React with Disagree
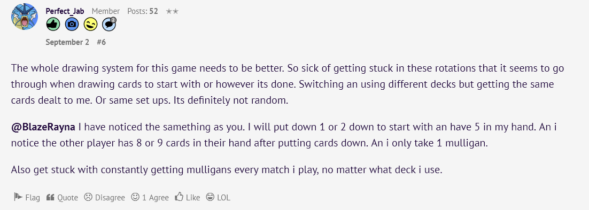This screenshot has width=589, height=210. [104, 197]
